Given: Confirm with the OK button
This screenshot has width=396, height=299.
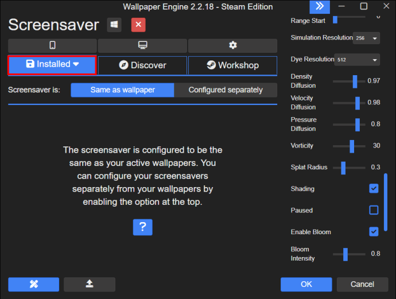Looking at the screenshot, I should (x=306, y=284).
